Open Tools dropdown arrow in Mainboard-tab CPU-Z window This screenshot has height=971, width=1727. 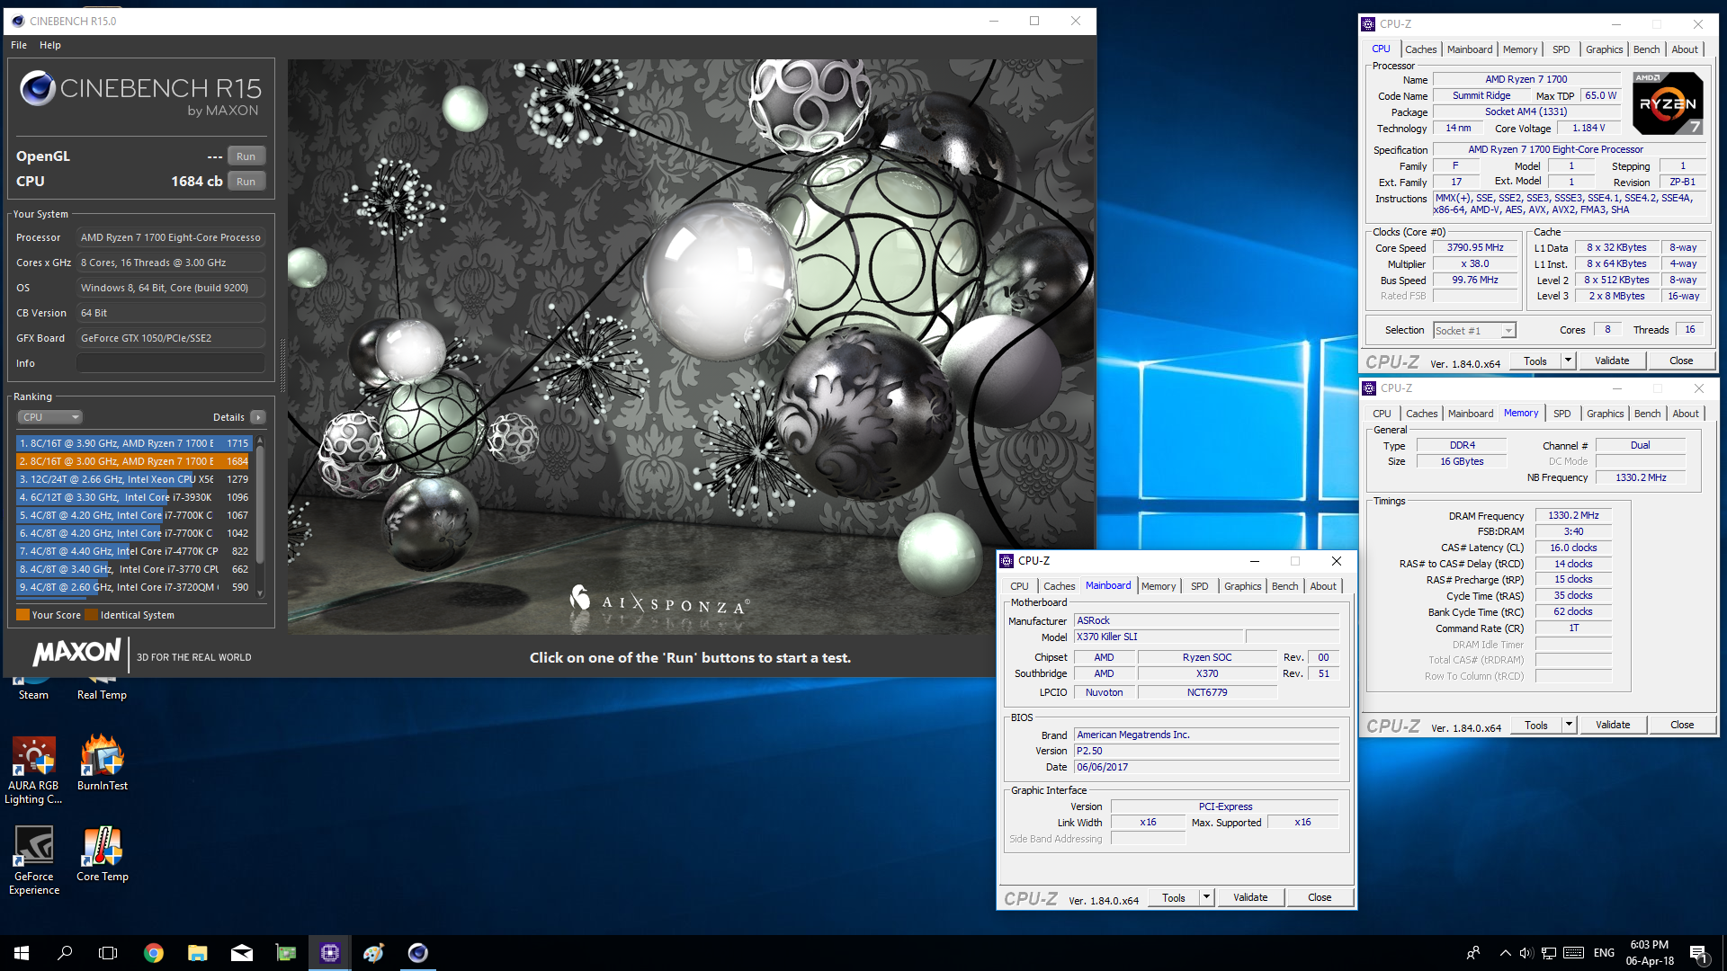[x=1206, y=897]
